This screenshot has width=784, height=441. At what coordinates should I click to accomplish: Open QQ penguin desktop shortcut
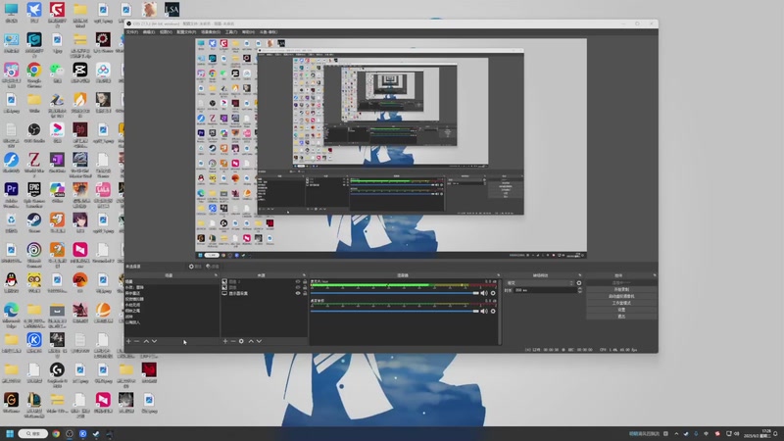pos(11,282)
